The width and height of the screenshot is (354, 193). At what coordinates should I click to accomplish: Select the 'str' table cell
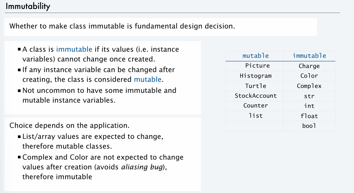click(x=309, y=96)
